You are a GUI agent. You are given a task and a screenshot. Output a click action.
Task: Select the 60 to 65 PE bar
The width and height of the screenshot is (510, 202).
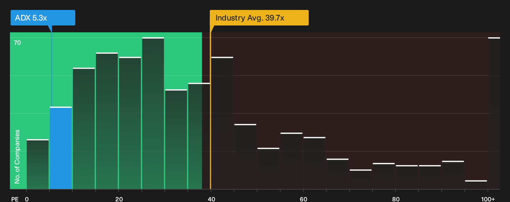(314, 163)
